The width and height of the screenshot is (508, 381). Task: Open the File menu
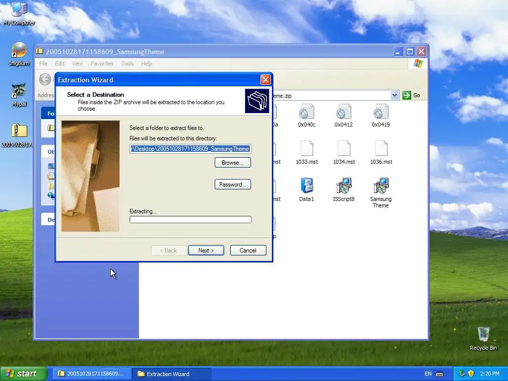(x=43, y=63)
